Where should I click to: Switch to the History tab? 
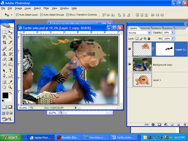[157, 28]
